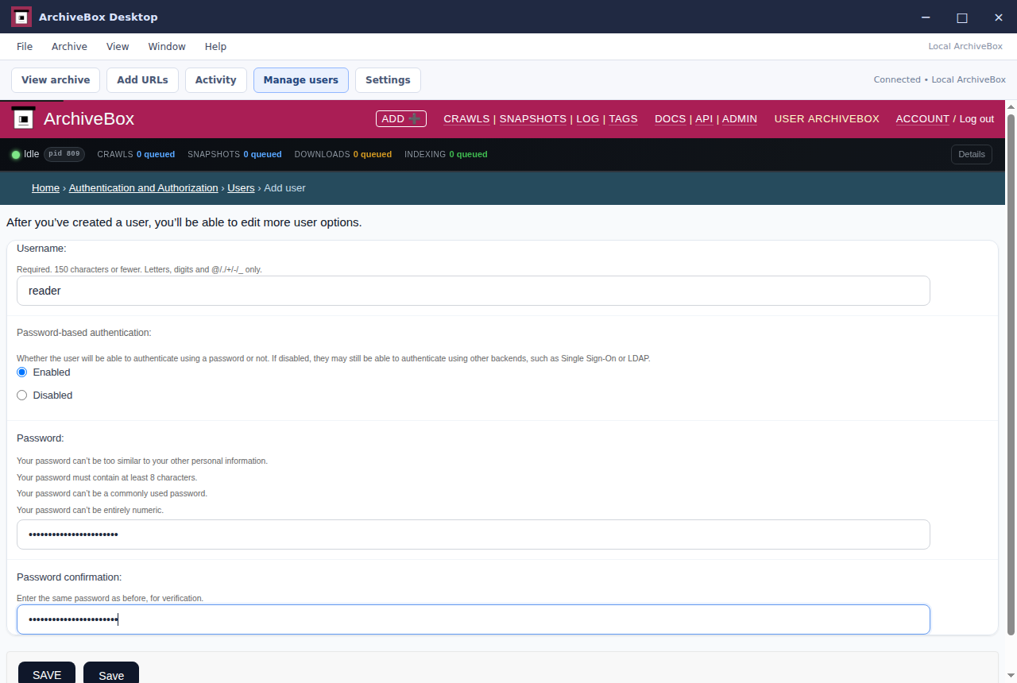Open the Window menu
This screenshot has width=1017, height=683.
tap(167, 47)
